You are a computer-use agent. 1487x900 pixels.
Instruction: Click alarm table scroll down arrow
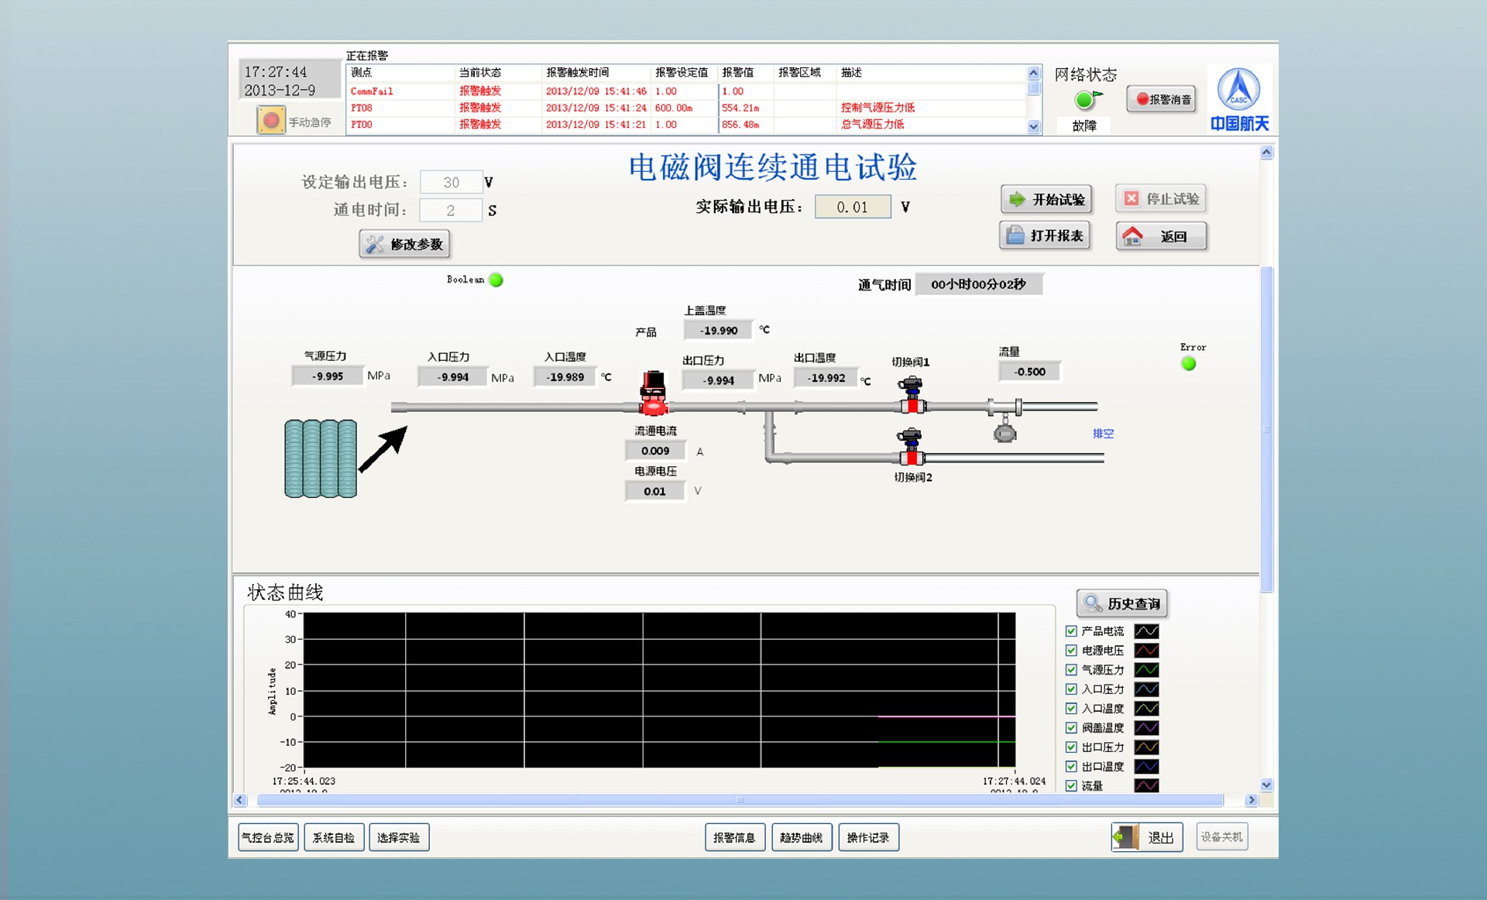click(x=1033, y=127)
